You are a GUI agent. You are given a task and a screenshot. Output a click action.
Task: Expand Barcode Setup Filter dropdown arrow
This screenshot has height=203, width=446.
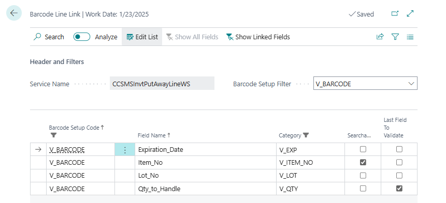[x=411, y=84]
